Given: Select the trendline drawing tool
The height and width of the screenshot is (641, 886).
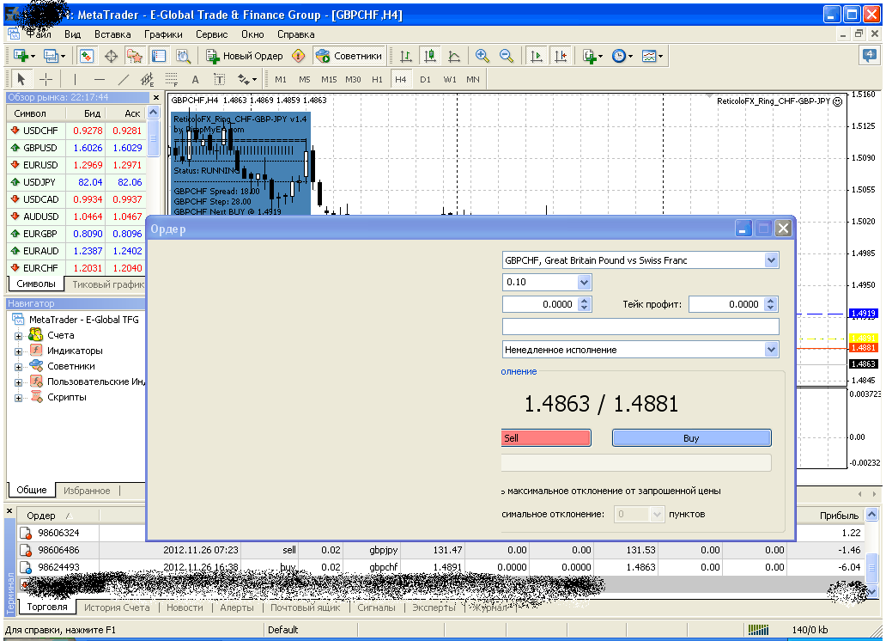Looking at the screenshot, I should tap(124, 79).
